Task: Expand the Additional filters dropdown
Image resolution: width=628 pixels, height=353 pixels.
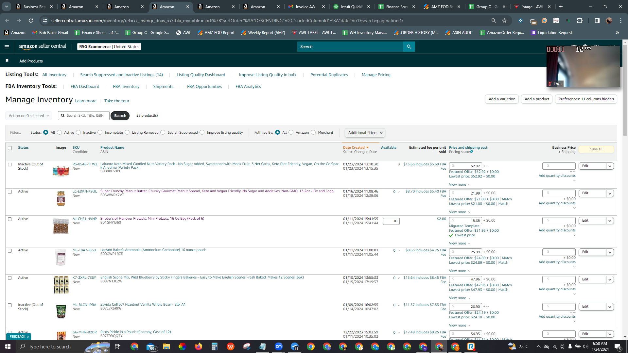Action: (365, 133)
